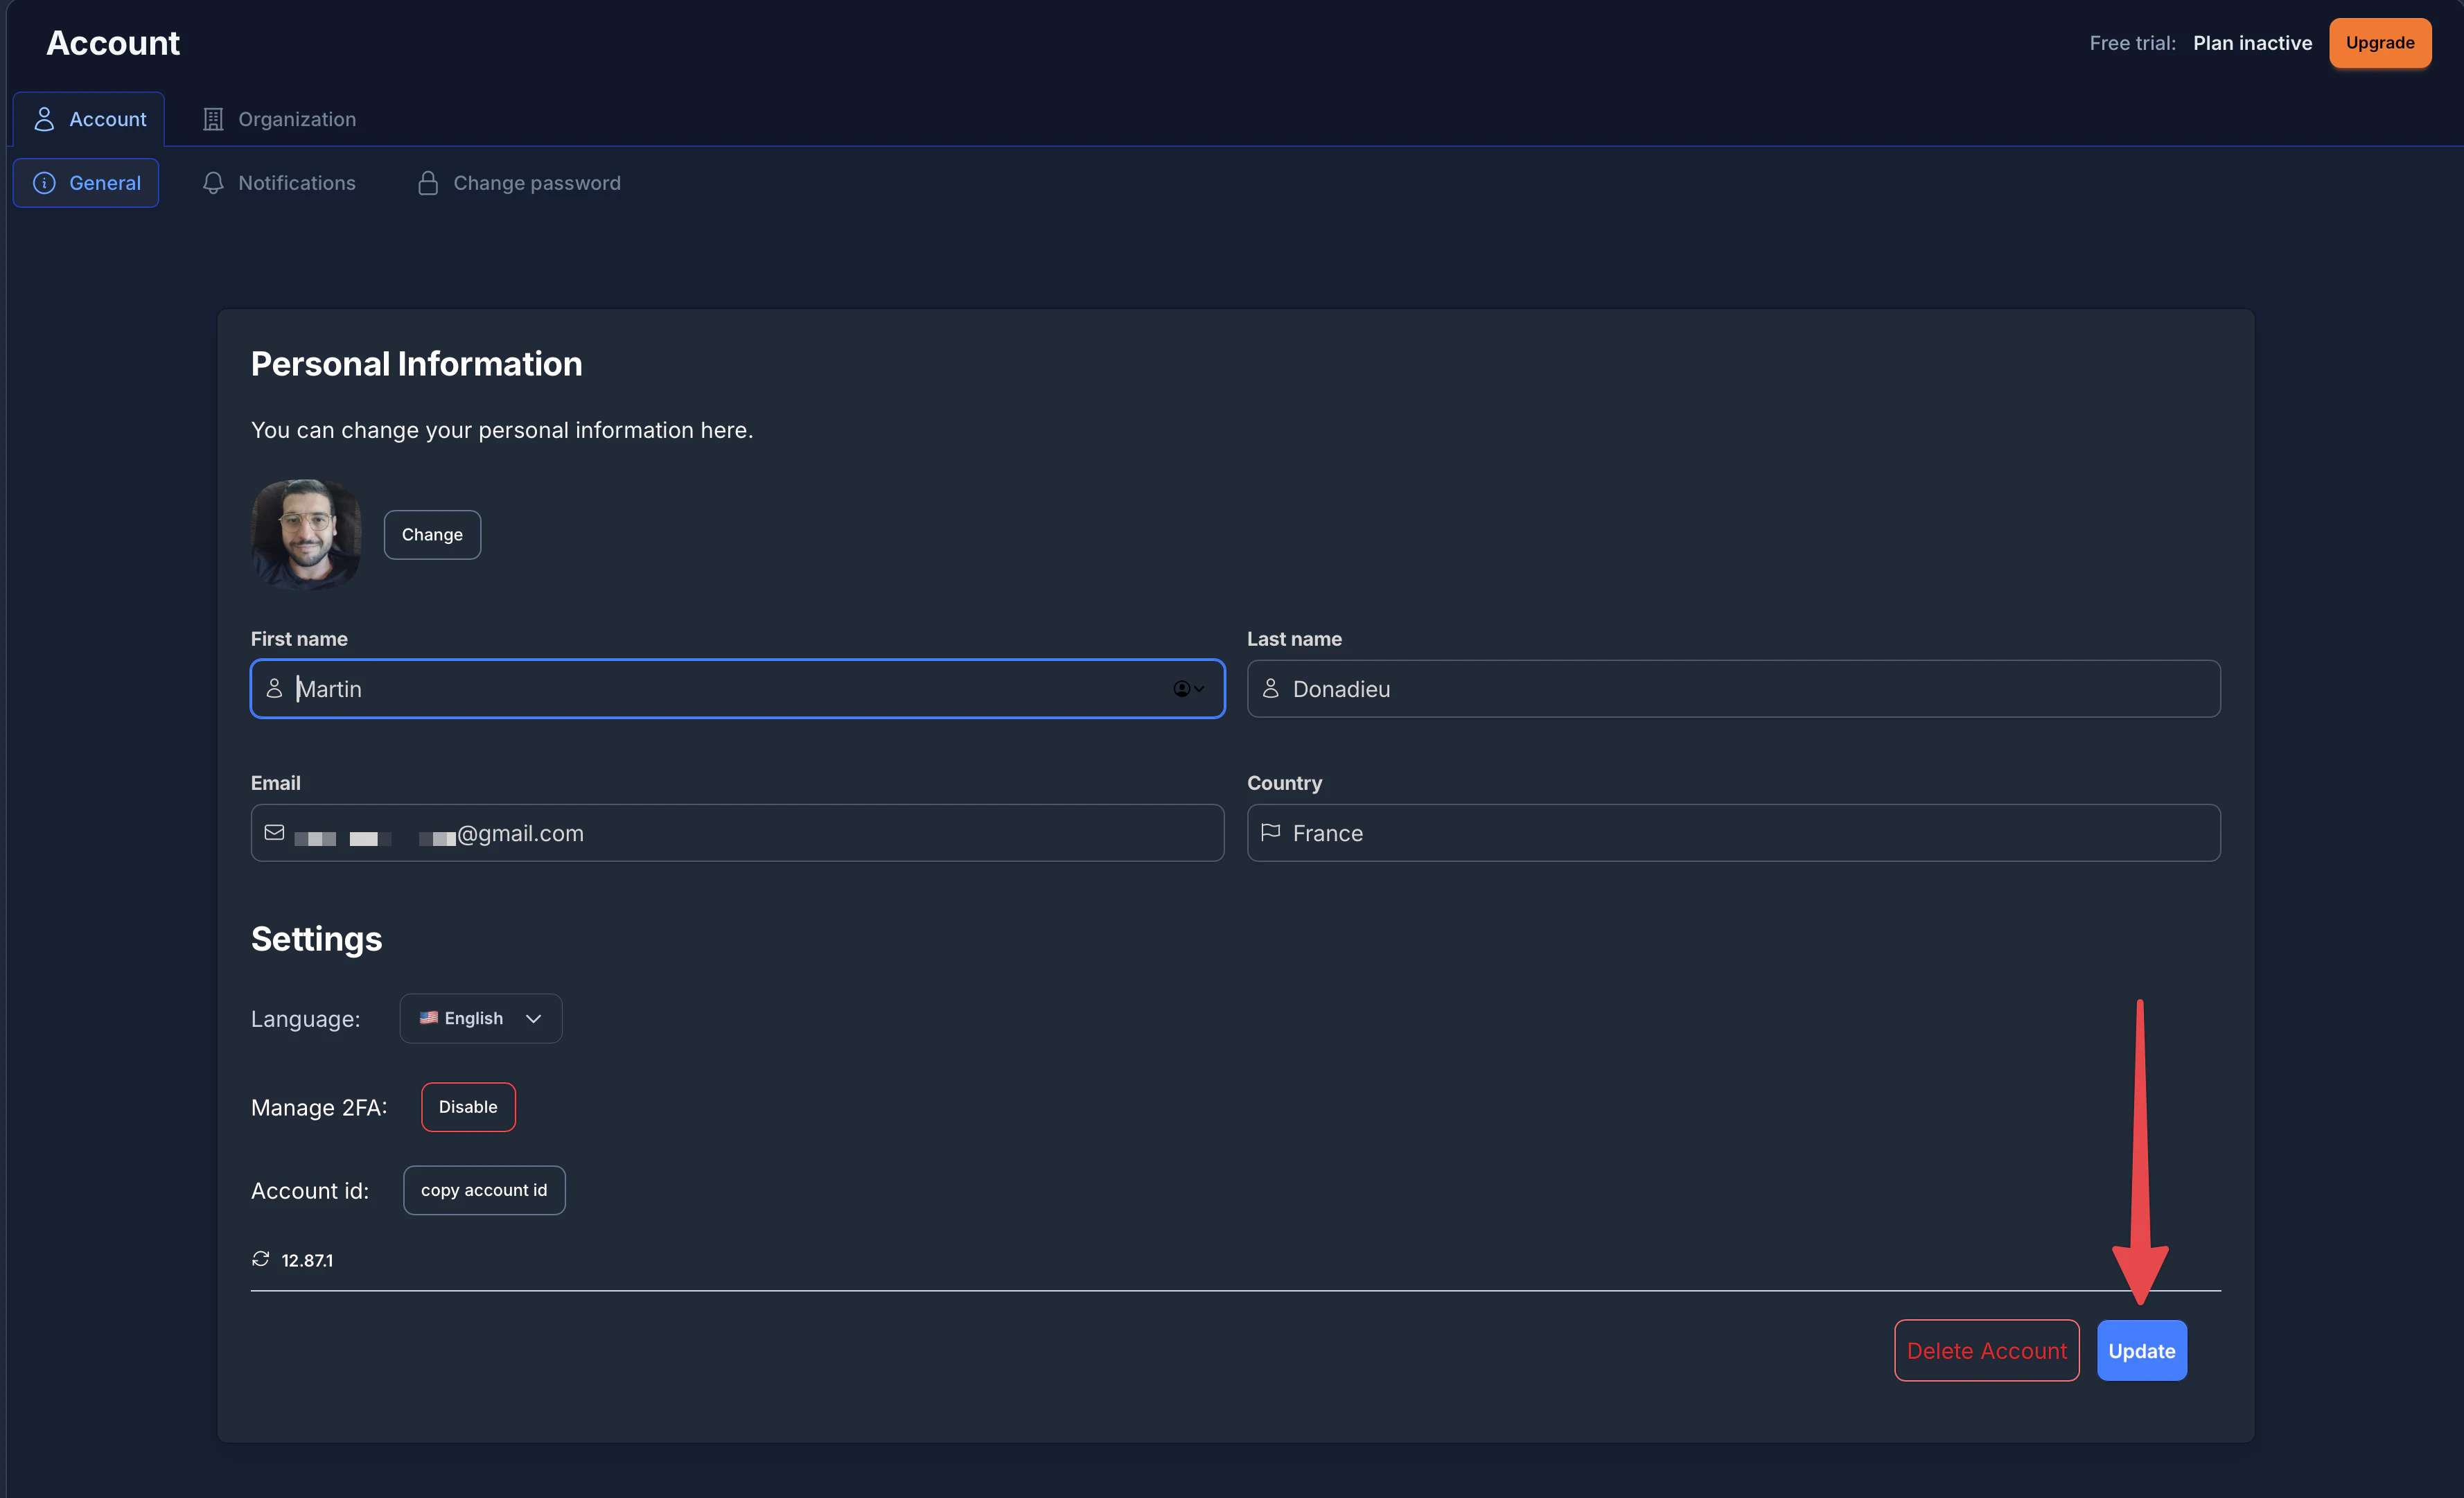Click the envelope icon in Email field
The image size is (2464, 1498).
pos(274,832)
